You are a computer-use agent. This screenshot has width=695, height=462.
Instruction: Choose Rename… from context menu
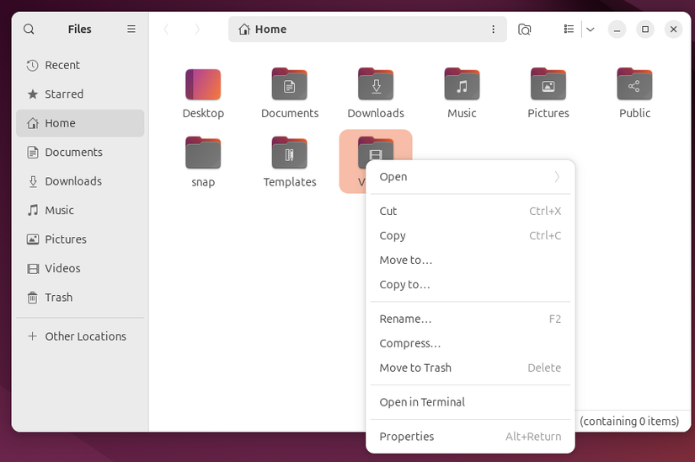click(405, 319)
